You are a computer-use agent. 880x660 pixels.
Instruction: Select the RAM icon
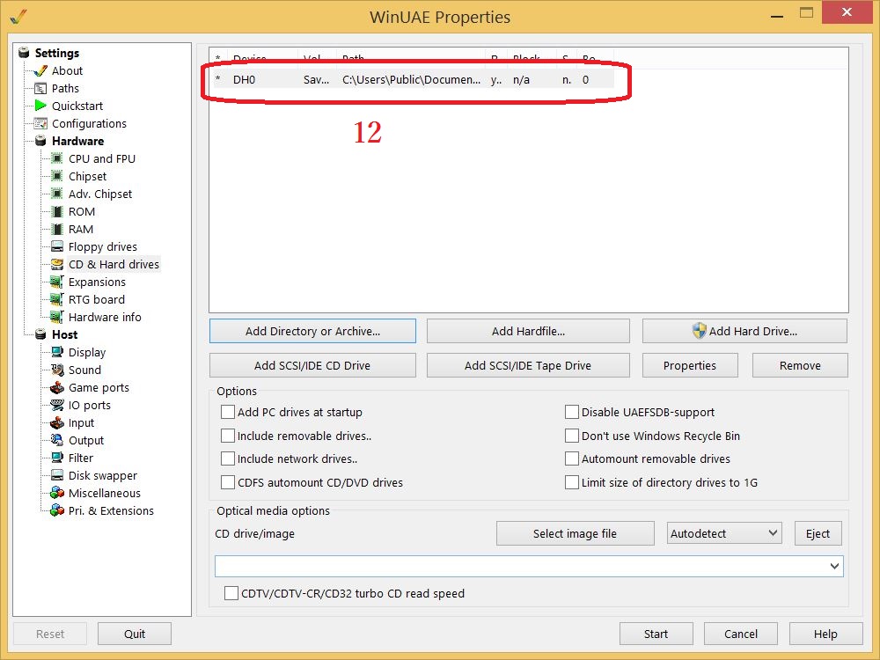point(56,229)
